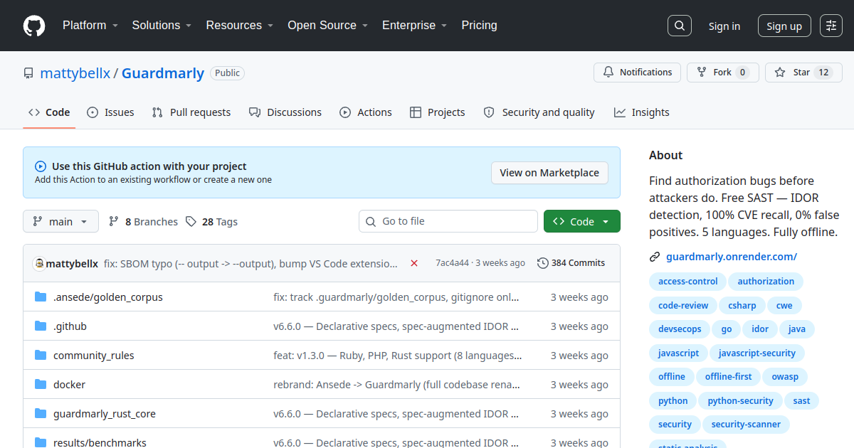This screenshot has width=854, height=448.
Task: Click the failed status X icon on commit
Action: (x=414, y=263)
